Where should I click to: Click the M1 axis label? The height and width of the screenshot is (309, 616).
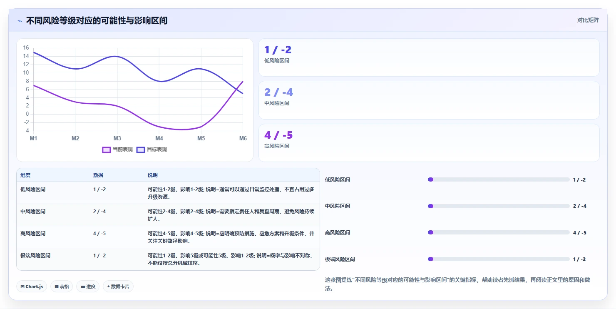pyautogui.click(x=33, y=138)
